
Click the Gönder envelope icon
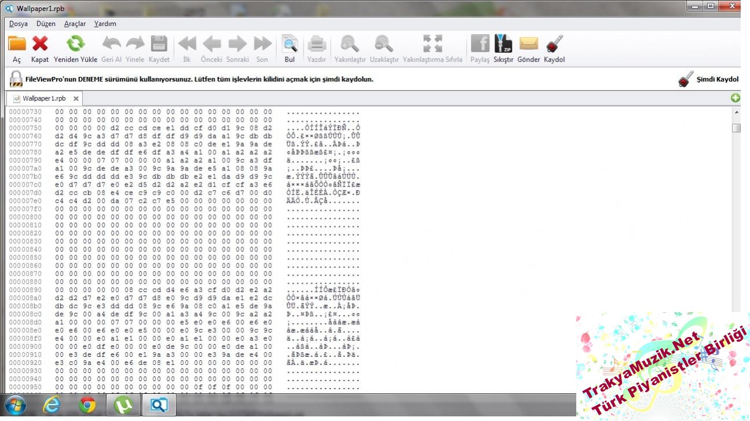click(x=528, y=44)
